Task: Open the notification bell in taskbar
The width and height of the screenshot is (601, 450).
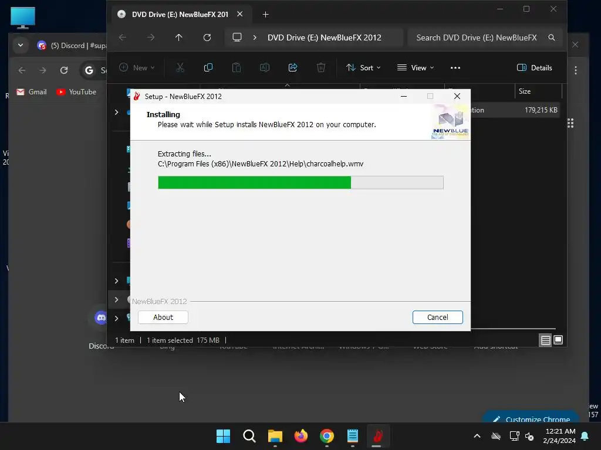Action: pos(585,436)
